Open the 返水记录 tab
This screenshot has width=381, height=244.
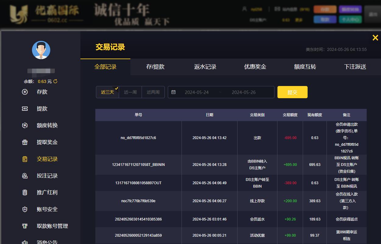[x=205, y=67]
